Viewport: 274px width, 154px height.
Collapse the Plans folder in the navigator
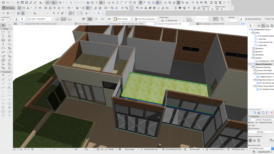(252, 33)
